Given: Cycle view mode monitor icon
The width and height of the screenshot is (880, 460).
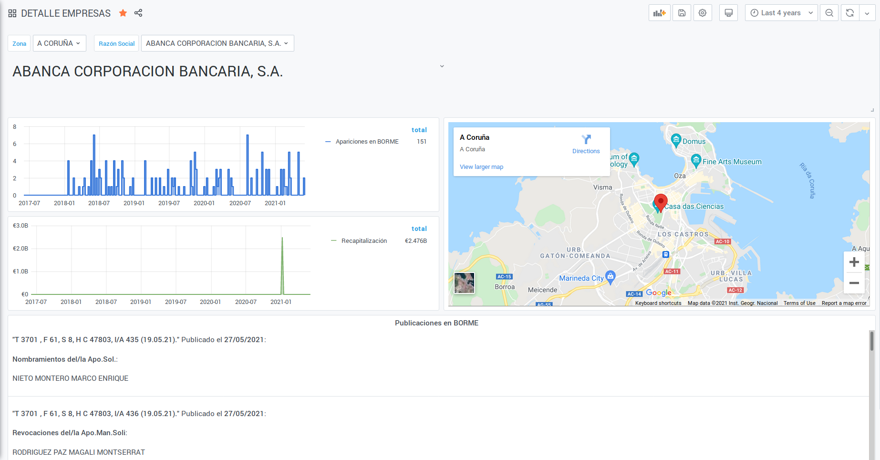Looking at the screenshot, I should pos(728,13).
